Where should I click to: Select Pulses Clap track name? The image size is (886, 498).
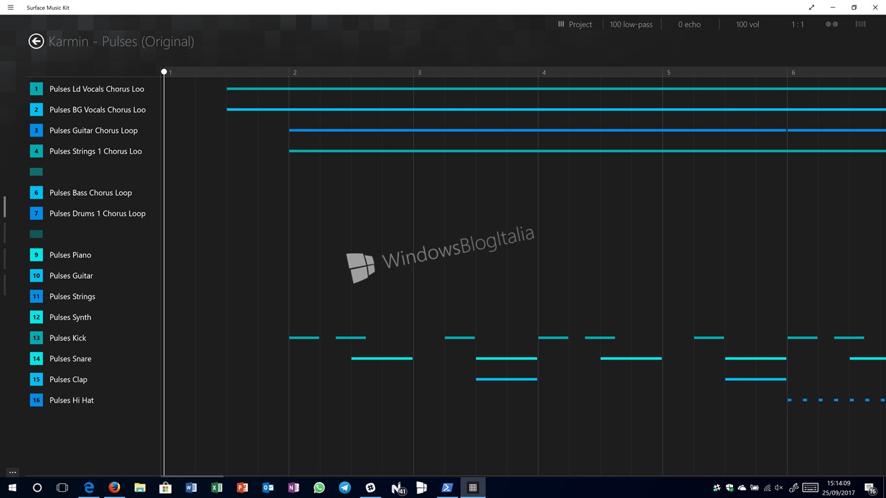pyautogui.click(x=69, y=379)
